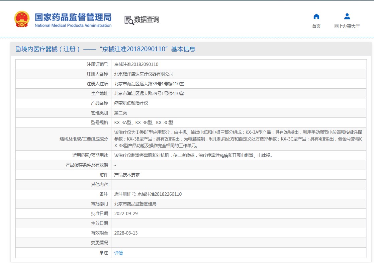The height and width of the screenshot is (263, 374).
Task: Click the 生效日期 row label
Action: click(99, 224)
